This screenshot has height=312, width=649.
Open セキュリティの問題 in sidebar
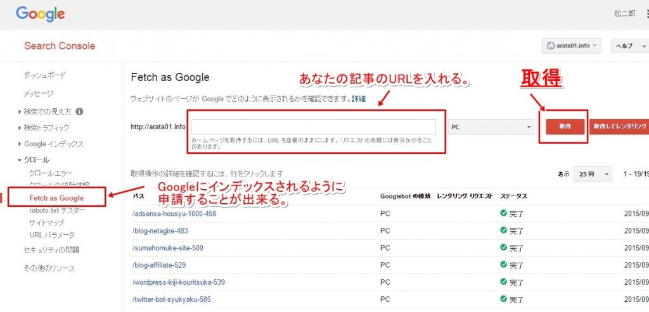pos(51,250)
